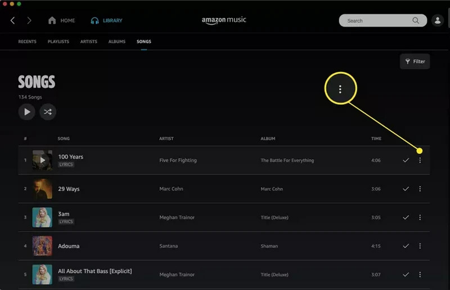
Task: Open the Filter button
Action: 415,61
